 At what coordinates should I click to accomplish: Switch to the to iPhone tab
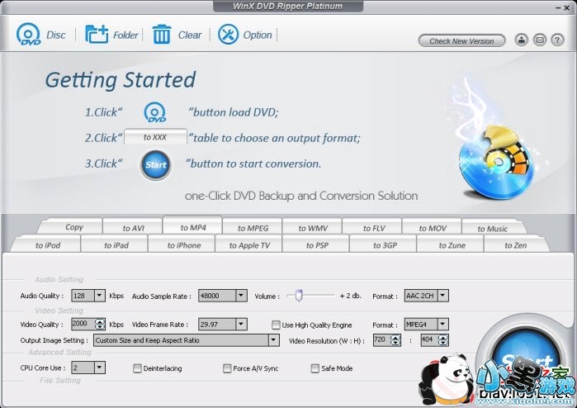tap(184, 244)
